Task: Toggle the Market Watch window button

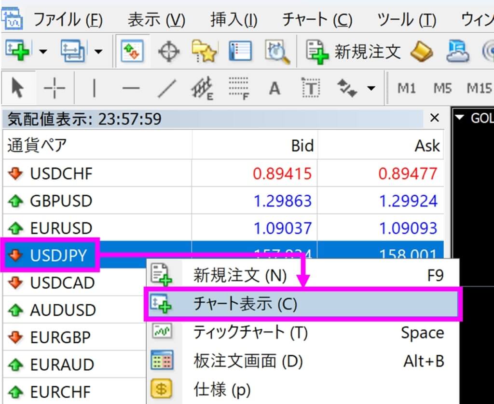Action: pyautogui.click(x=133, y=51)
